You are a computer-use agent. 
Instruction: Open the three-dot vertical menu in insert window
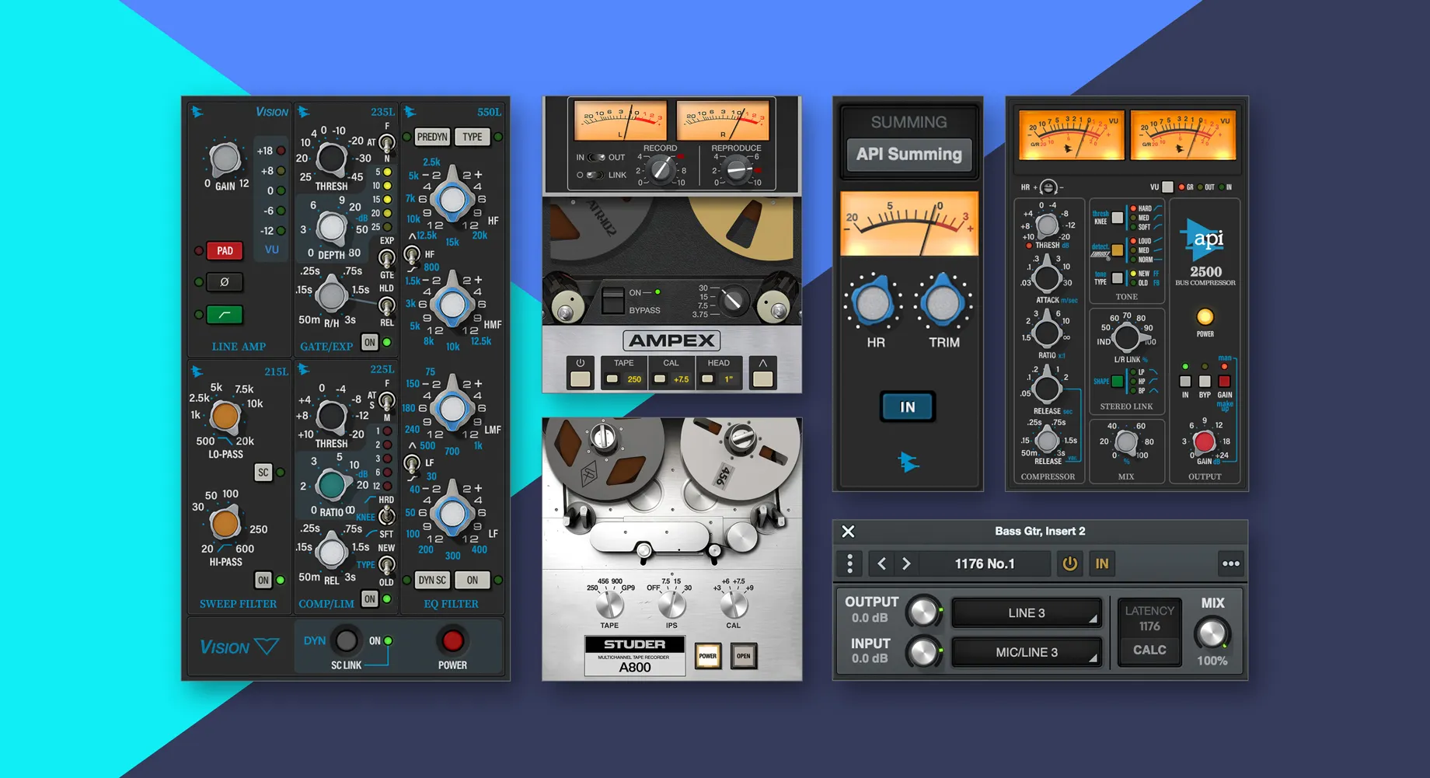[849, 563]
